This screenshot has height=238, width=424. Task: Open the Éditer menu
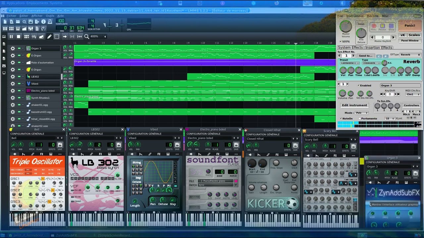24,16
